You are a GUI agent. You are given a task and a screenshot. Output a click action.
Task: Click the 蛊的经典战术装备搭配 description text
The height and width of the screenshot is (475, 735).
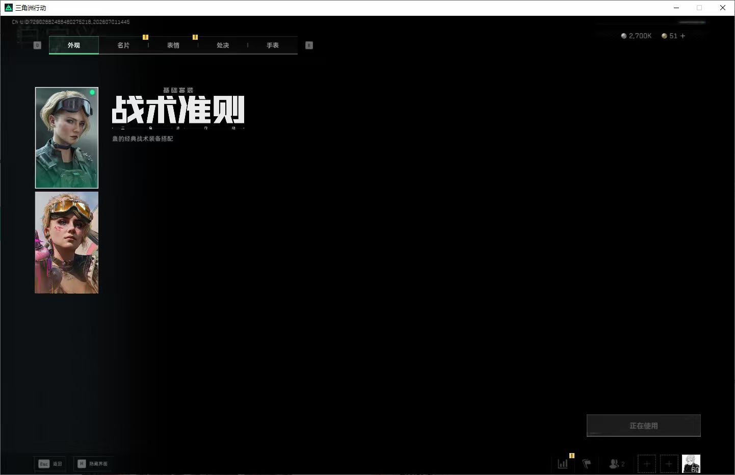[x=143, y=139]
